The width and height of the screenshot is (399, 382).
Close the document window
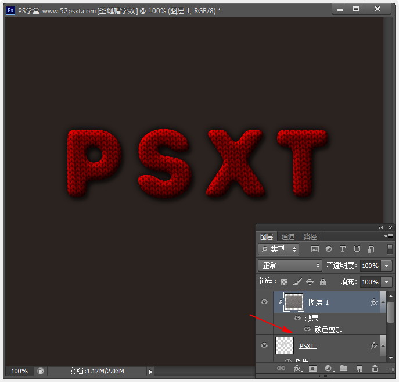(x=378, y=9)
